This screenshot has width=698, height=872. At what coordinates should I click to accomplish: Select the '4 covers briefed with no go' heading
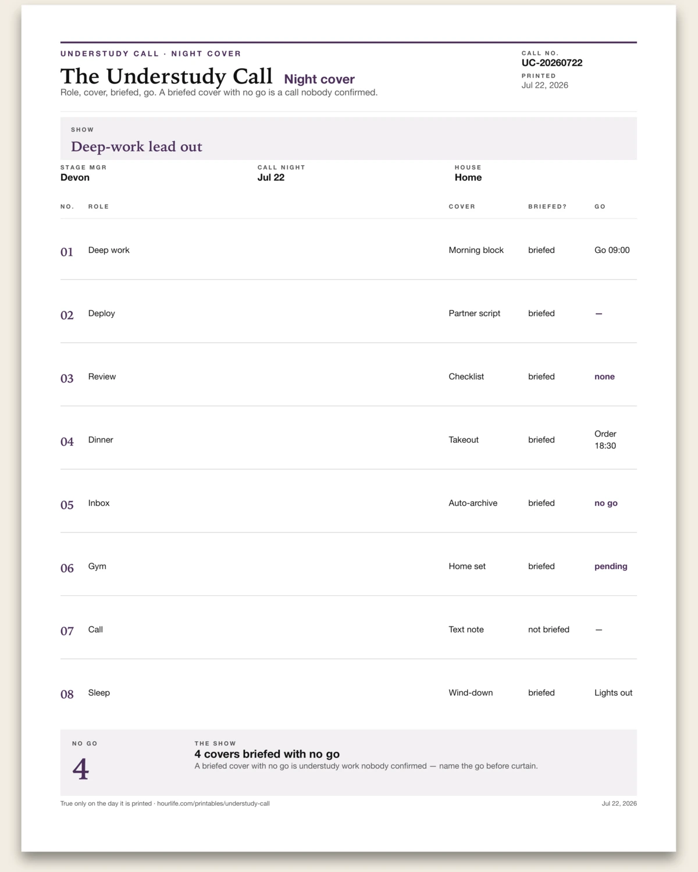(x=267, y=754)
